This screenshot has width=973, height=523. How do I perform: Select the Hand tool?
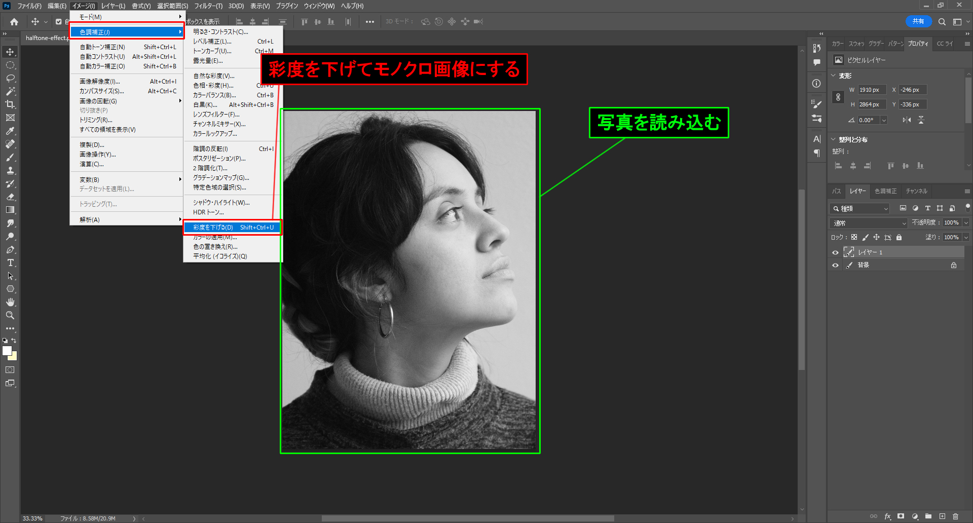click(x=10, y=302)
